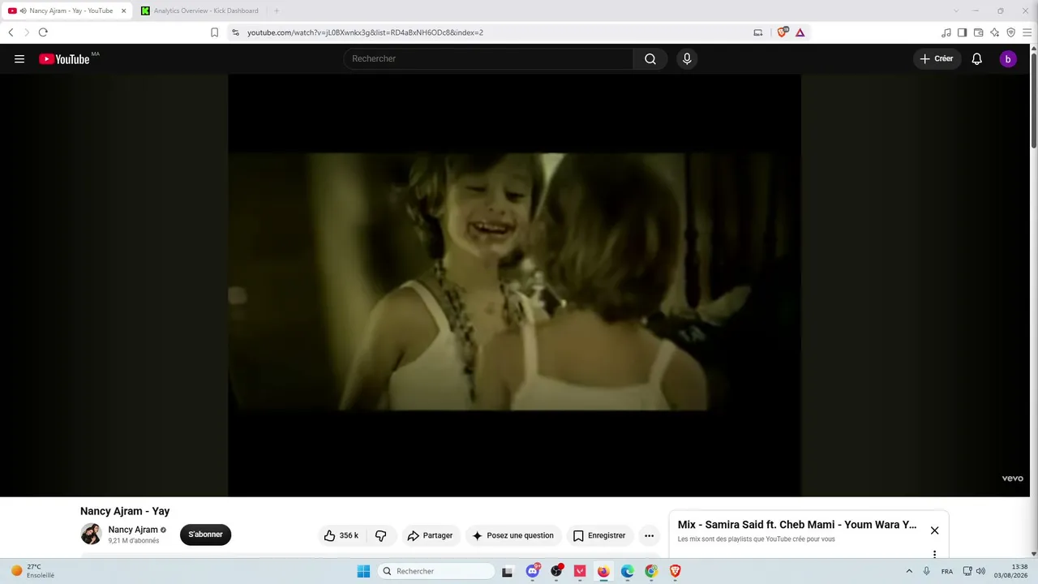Open Valorant from the taskbar
Image resolution: width=1038 pixels, height=584 pixels.
coord(580,571)
